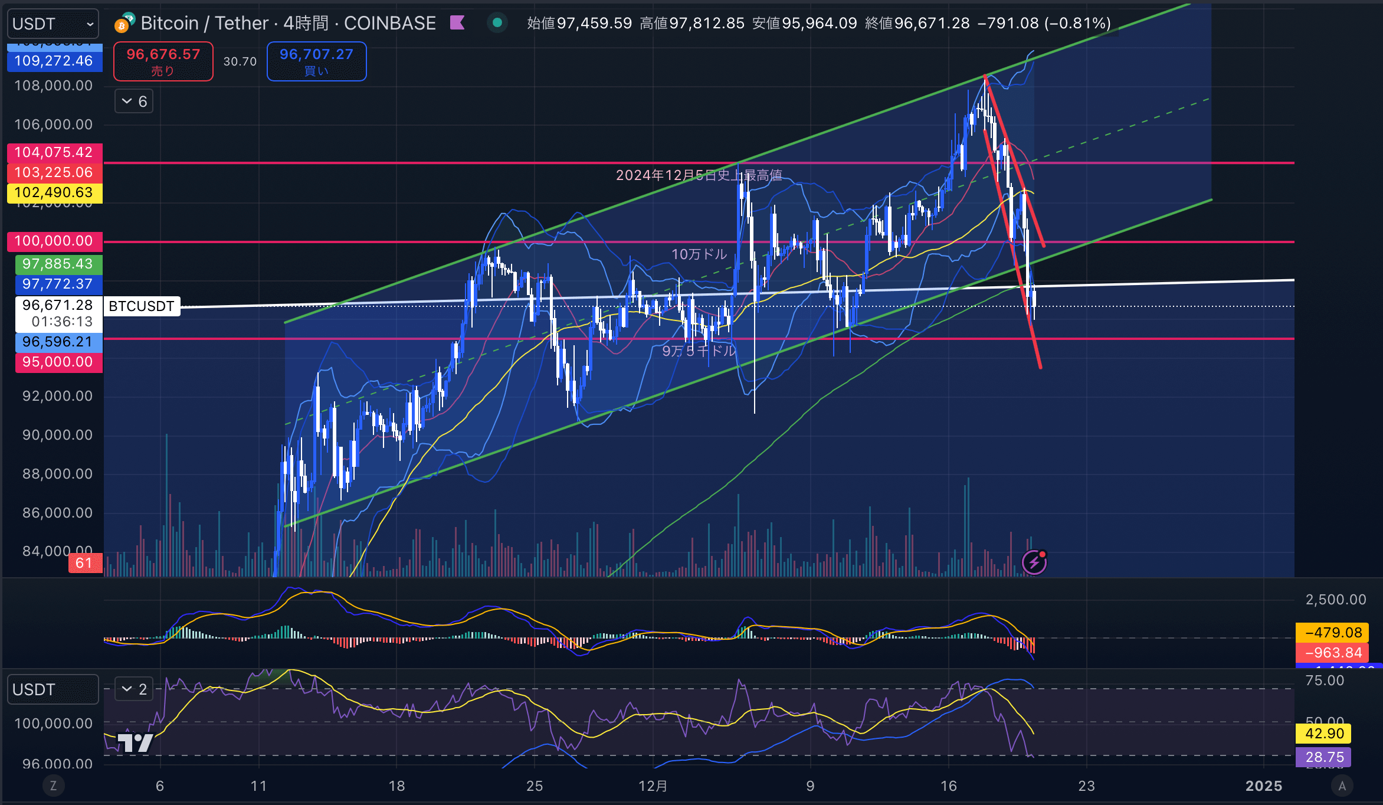Click the TradingView logo icon
The width and height of the screenshot is (1383, 805).
(135, 742)
